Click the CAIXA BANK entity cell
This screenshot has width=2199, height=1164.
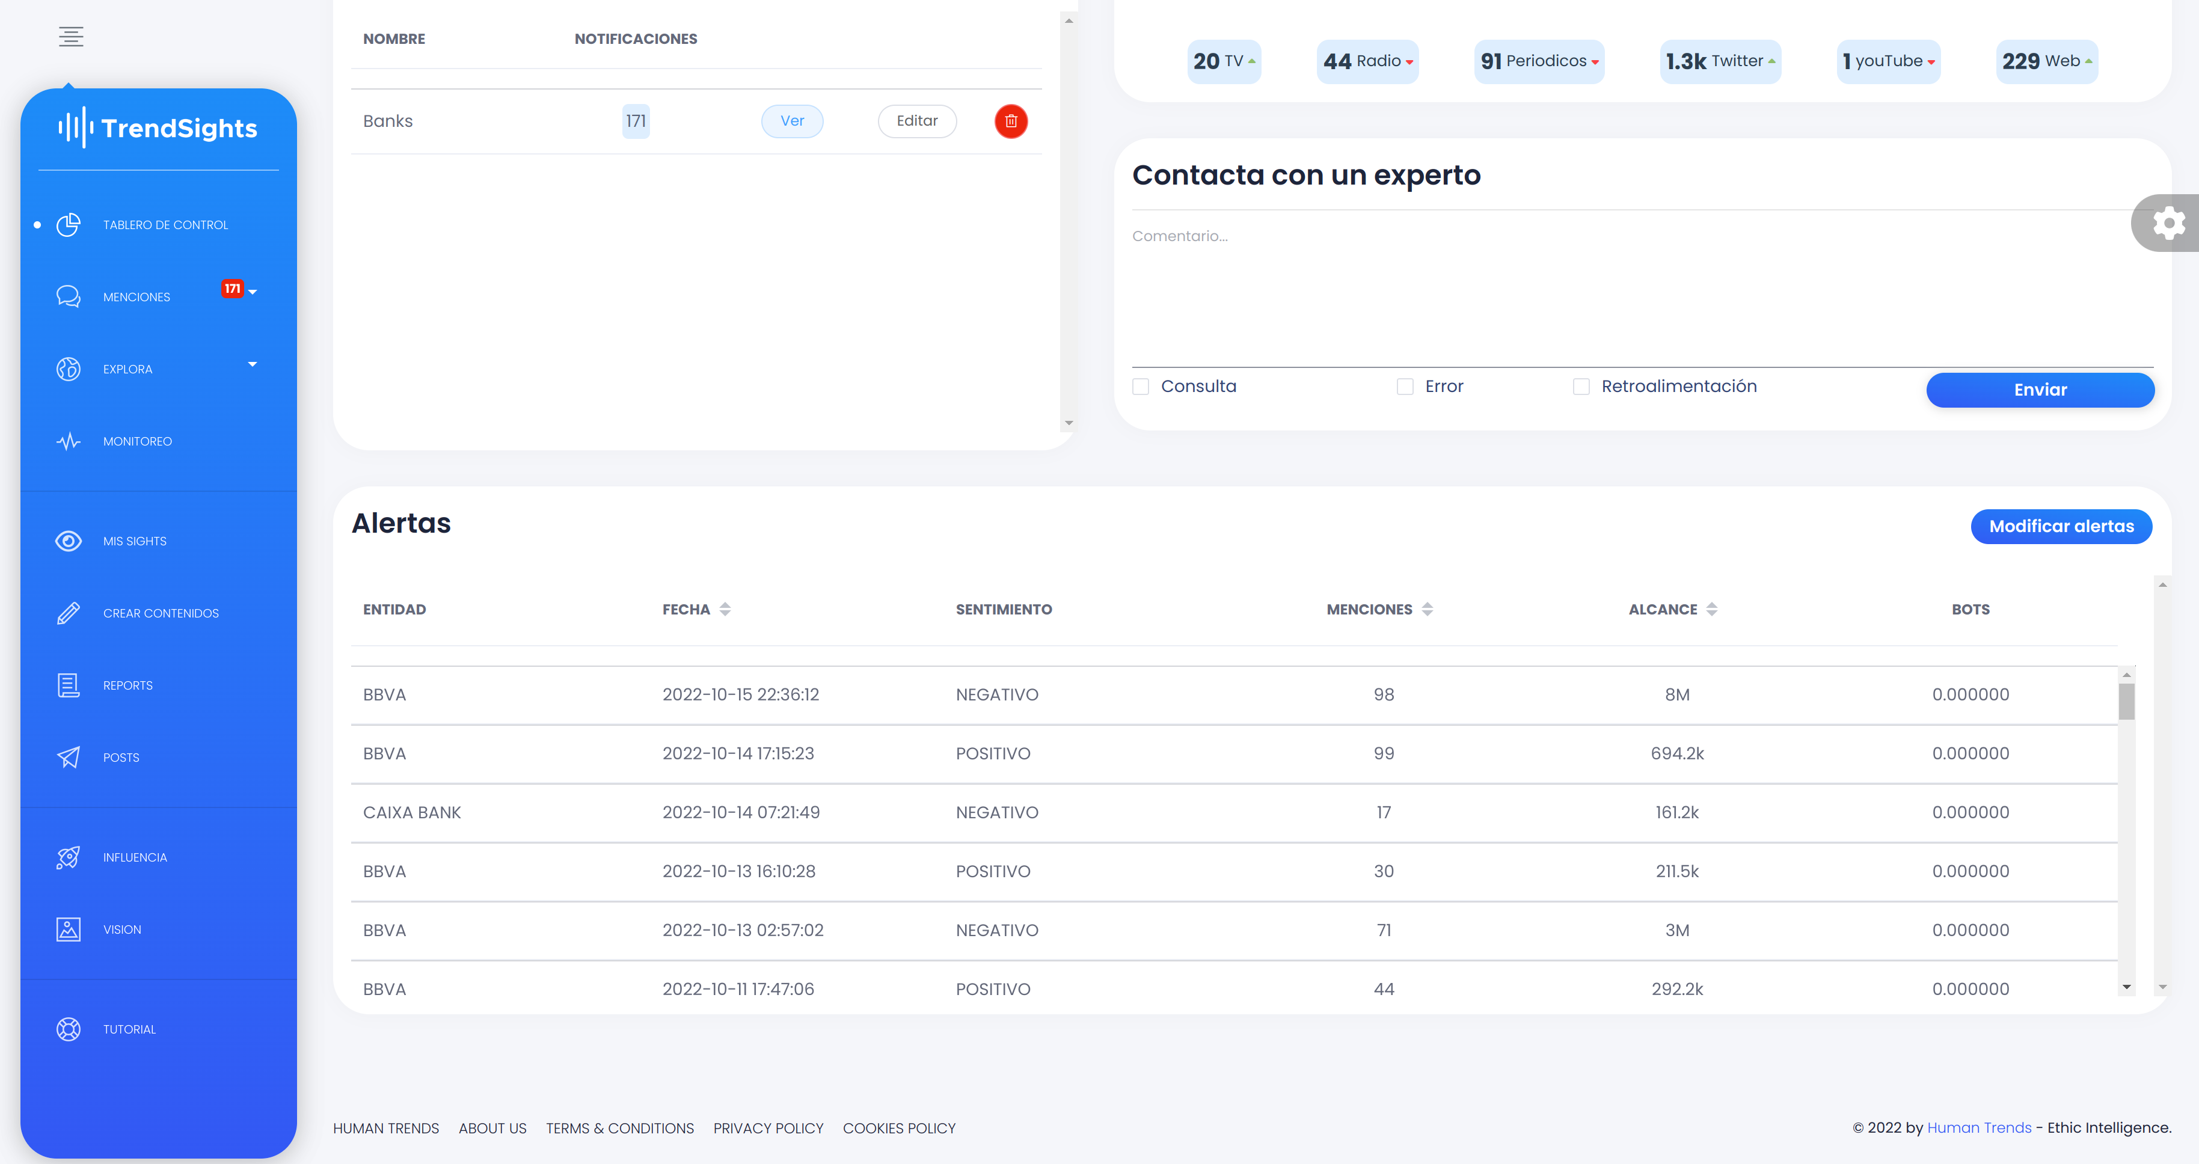[x=411, y=812]
